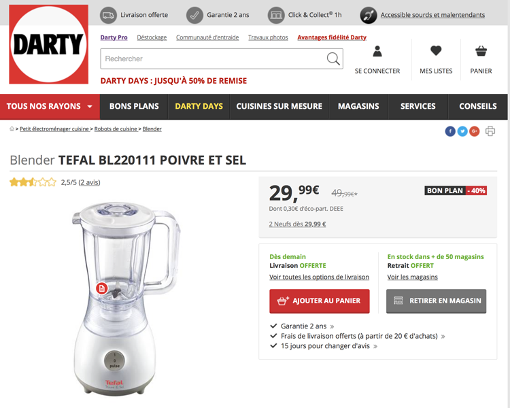Viewport: 510px width, 408px height.
Task: Expand Garantie 2 ans details arrow
Action: click(332, 326)
